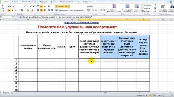Open the Формулы tab
This screenshot has height=97, width=174.
43,2
